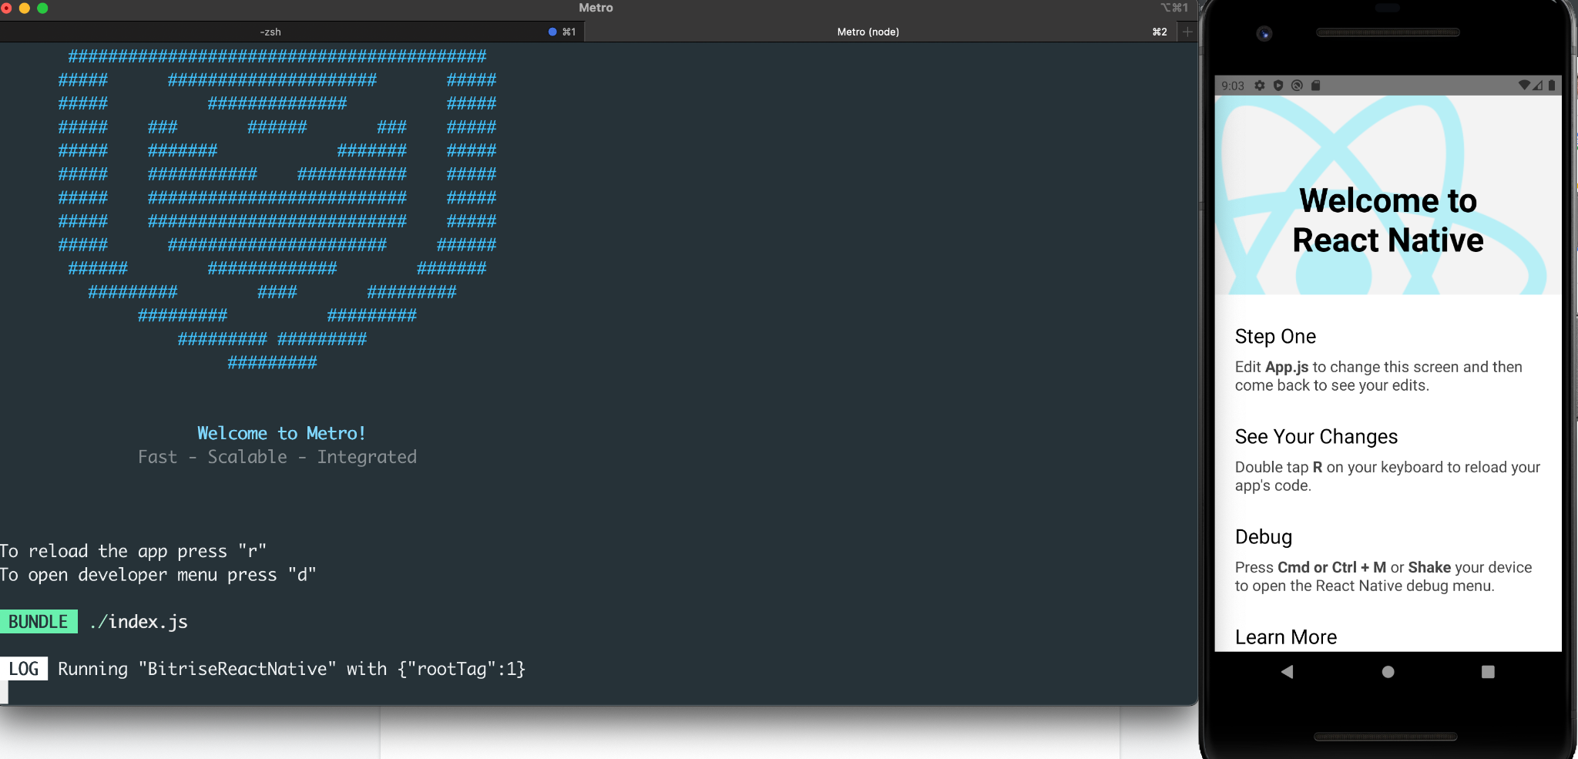This screenshot has height=759, width=1578.
Task: Click the 'Running "BitriseReactNative"' log line
Action: pyautogui.click(x=291, y=669)
